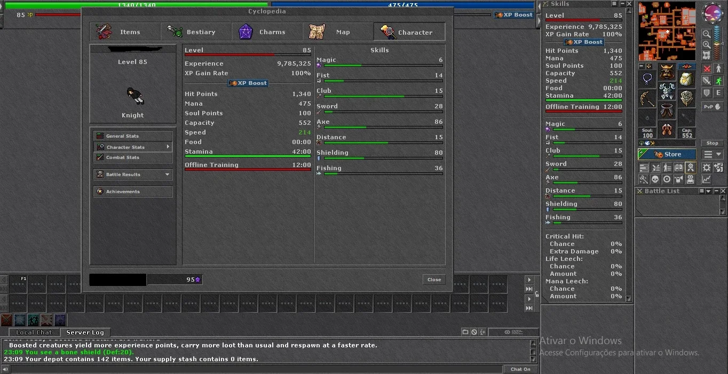The height and width of the screenshot is (374, 728).
Task: Minimize the Battle List panel
Action: pyautogui.click(x=716, y=191)
